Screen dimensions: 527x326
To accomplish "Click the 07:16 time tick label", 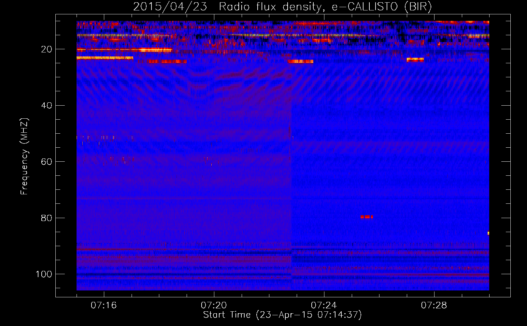I will 104,305.
